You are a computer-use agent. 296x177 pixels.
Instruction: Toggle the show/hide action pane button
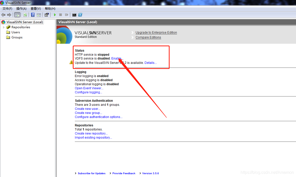(39, 15)
